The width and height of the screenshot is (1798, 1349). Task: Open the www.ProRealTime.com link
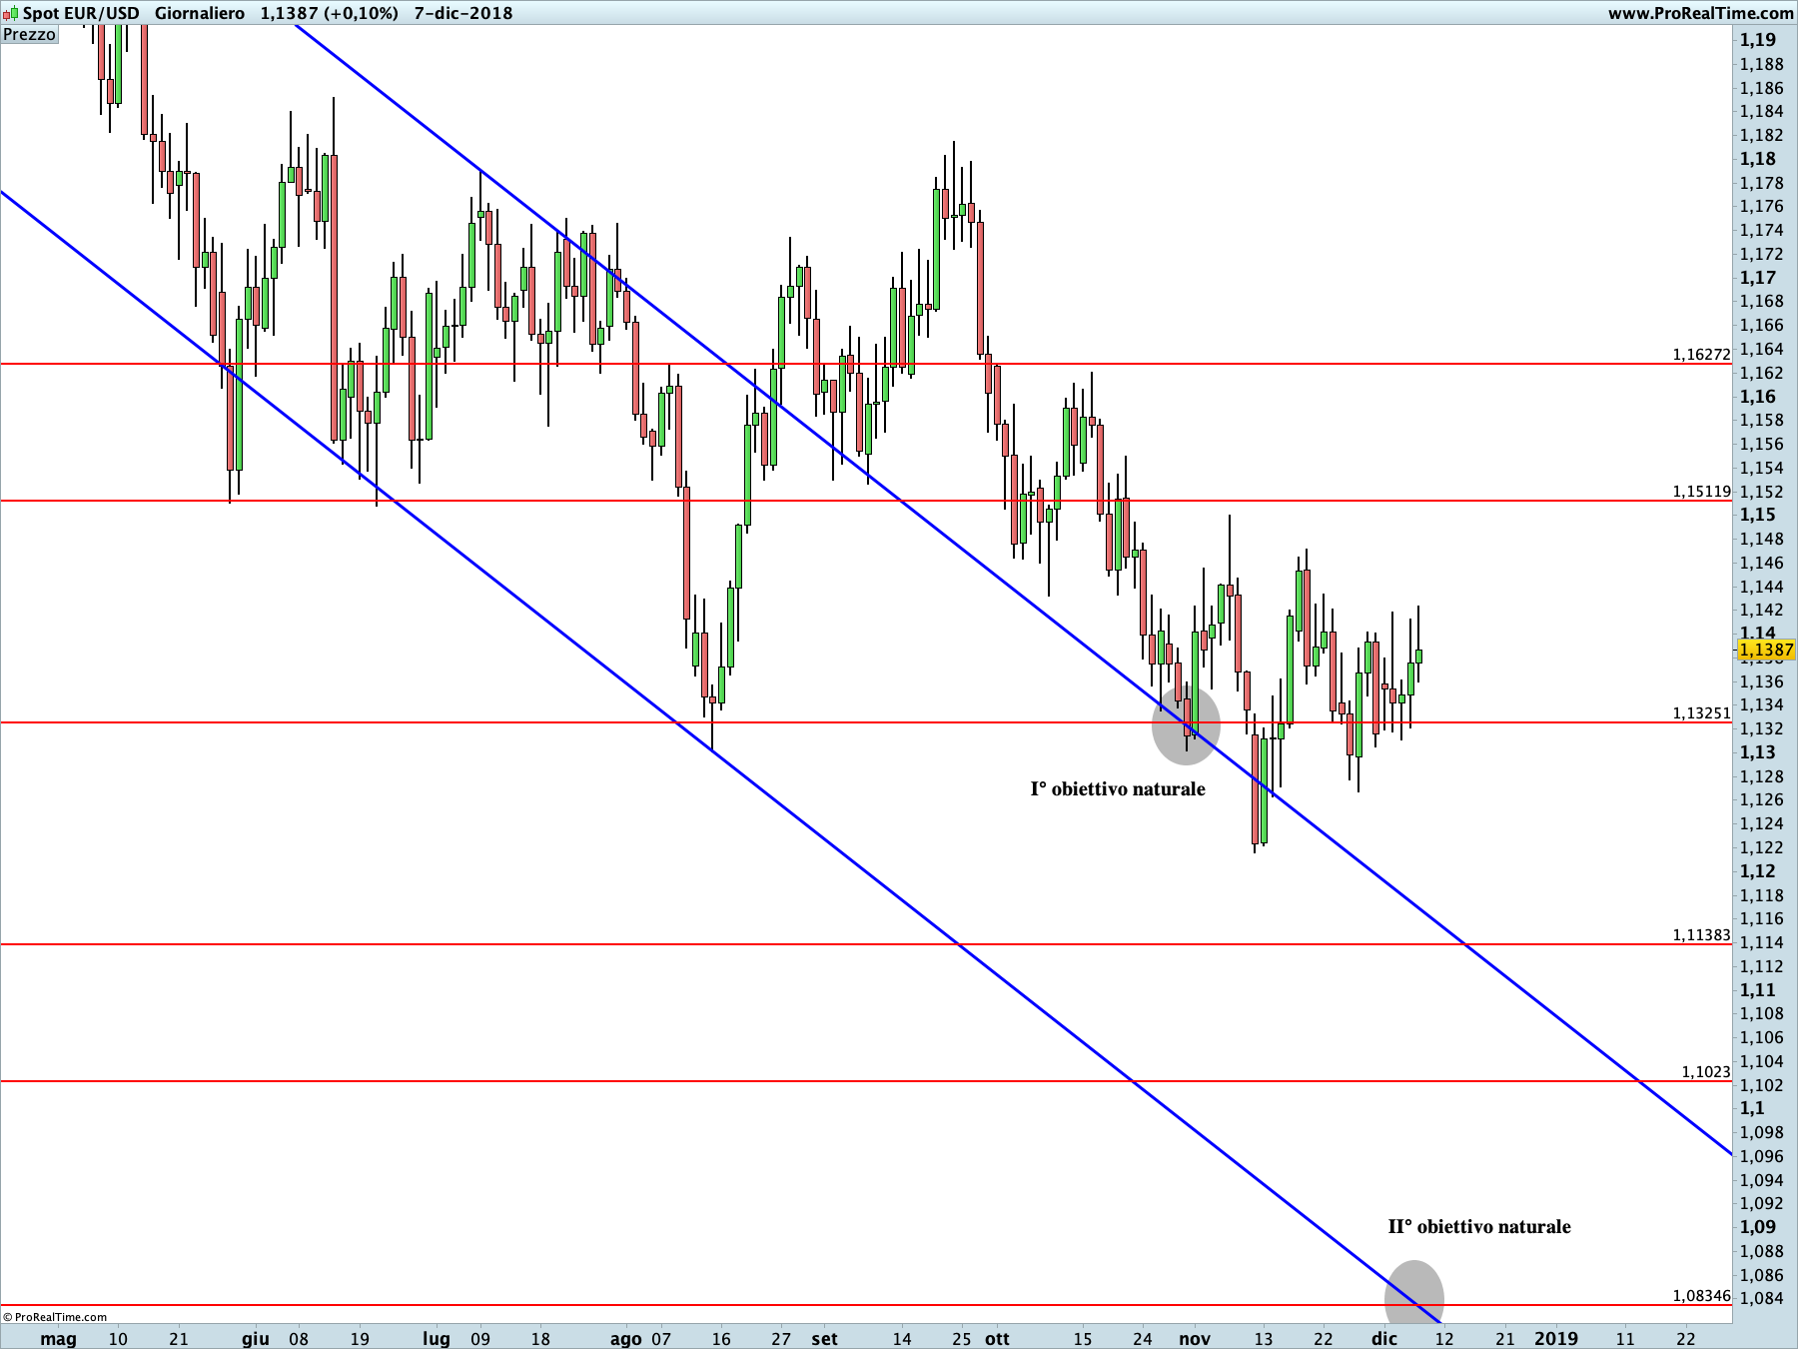[1700, 13]
